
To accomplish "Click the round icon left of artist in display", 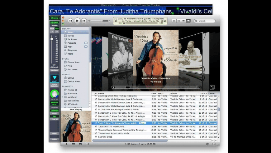I will 116,21.
